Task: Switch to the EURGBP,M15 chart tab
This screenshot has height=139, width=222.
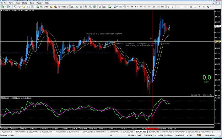Action: pos(154,132)
